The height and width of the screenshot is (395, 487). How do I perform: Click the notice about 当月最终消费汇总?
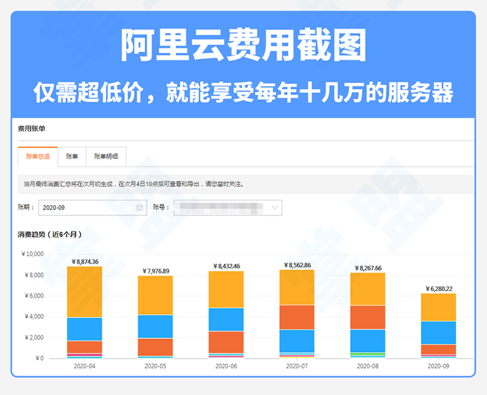134,184
